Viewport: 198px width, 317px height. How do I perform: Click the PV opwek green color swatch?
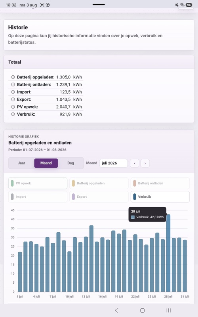[12, 183]
